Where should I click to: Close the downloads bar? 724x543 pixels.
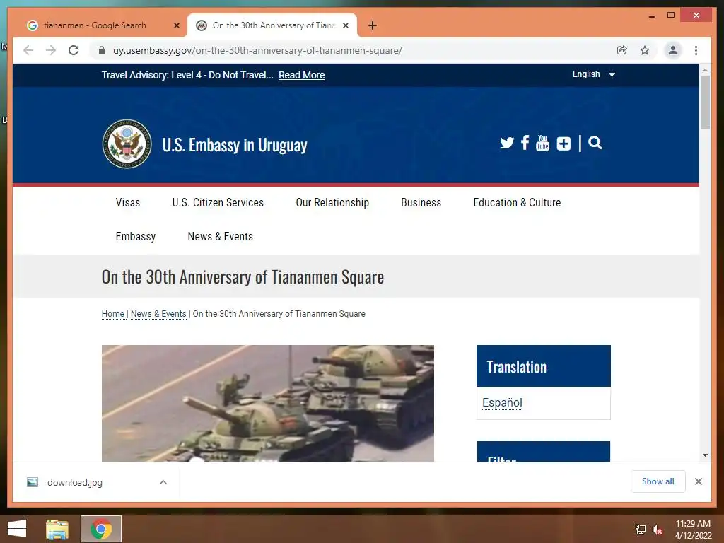coord(698,481)
